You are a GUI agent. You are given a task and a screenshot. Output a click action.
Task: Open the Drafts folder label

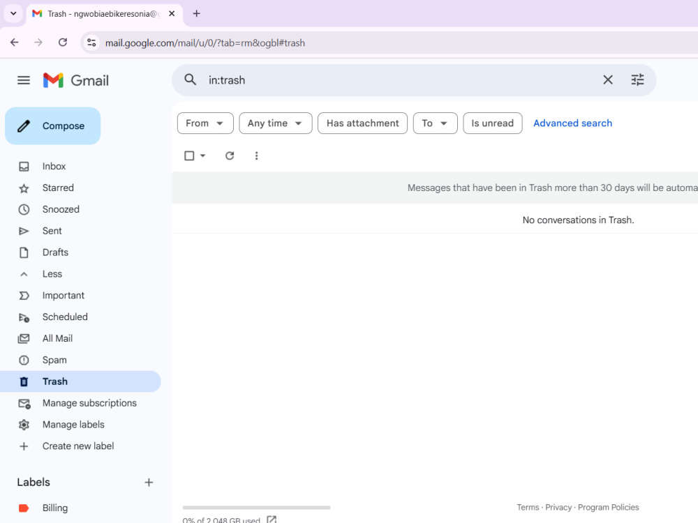click(55, 252)
